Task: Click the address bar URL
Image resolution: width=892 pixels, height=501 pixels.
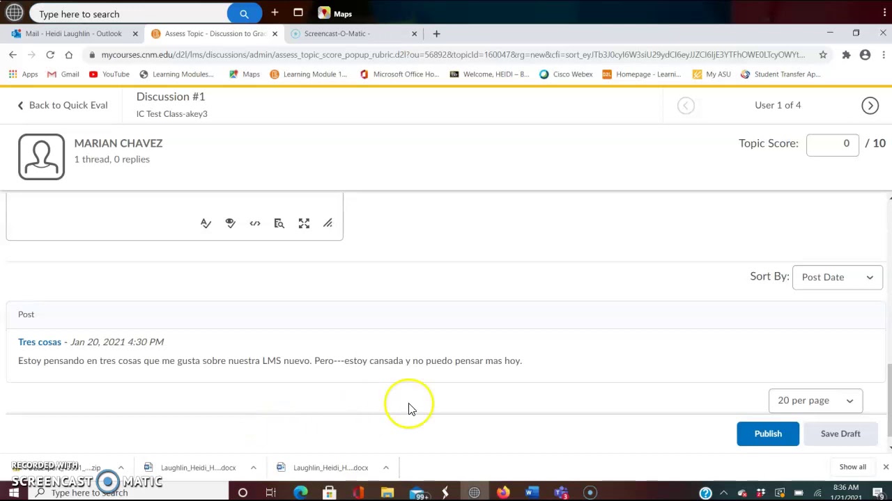Action: click(x=453, y=54)
